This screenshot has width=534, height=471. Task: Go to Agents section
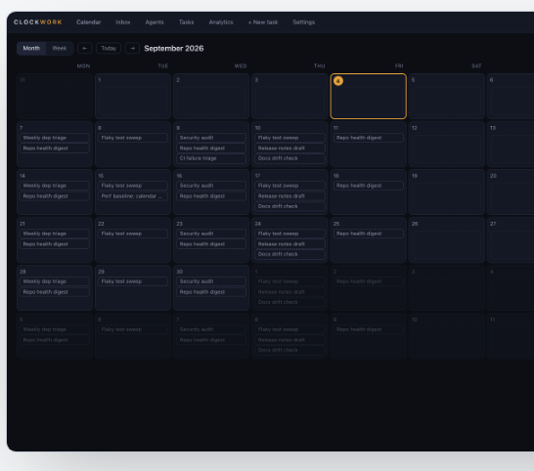(x=155, y=22)
